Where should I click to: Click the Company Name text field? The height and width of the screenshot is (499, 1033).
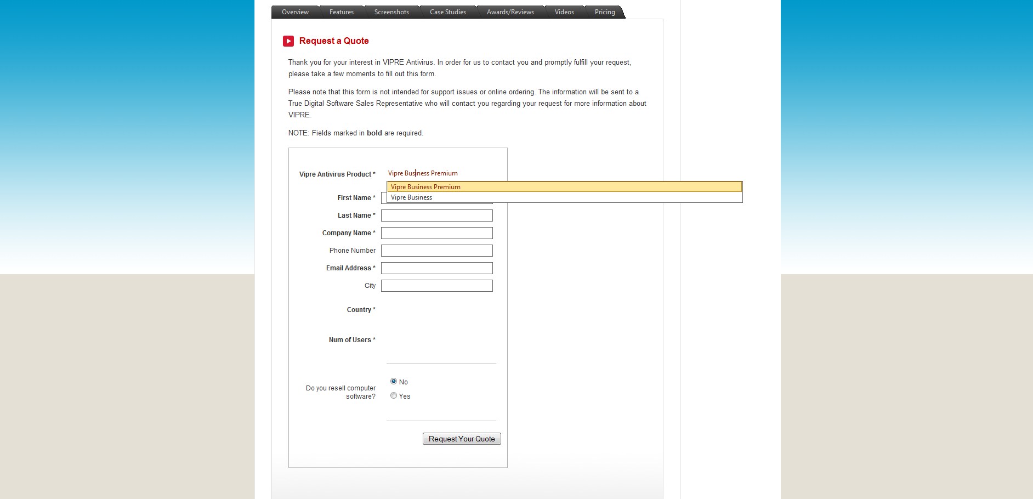coord(437,233)
